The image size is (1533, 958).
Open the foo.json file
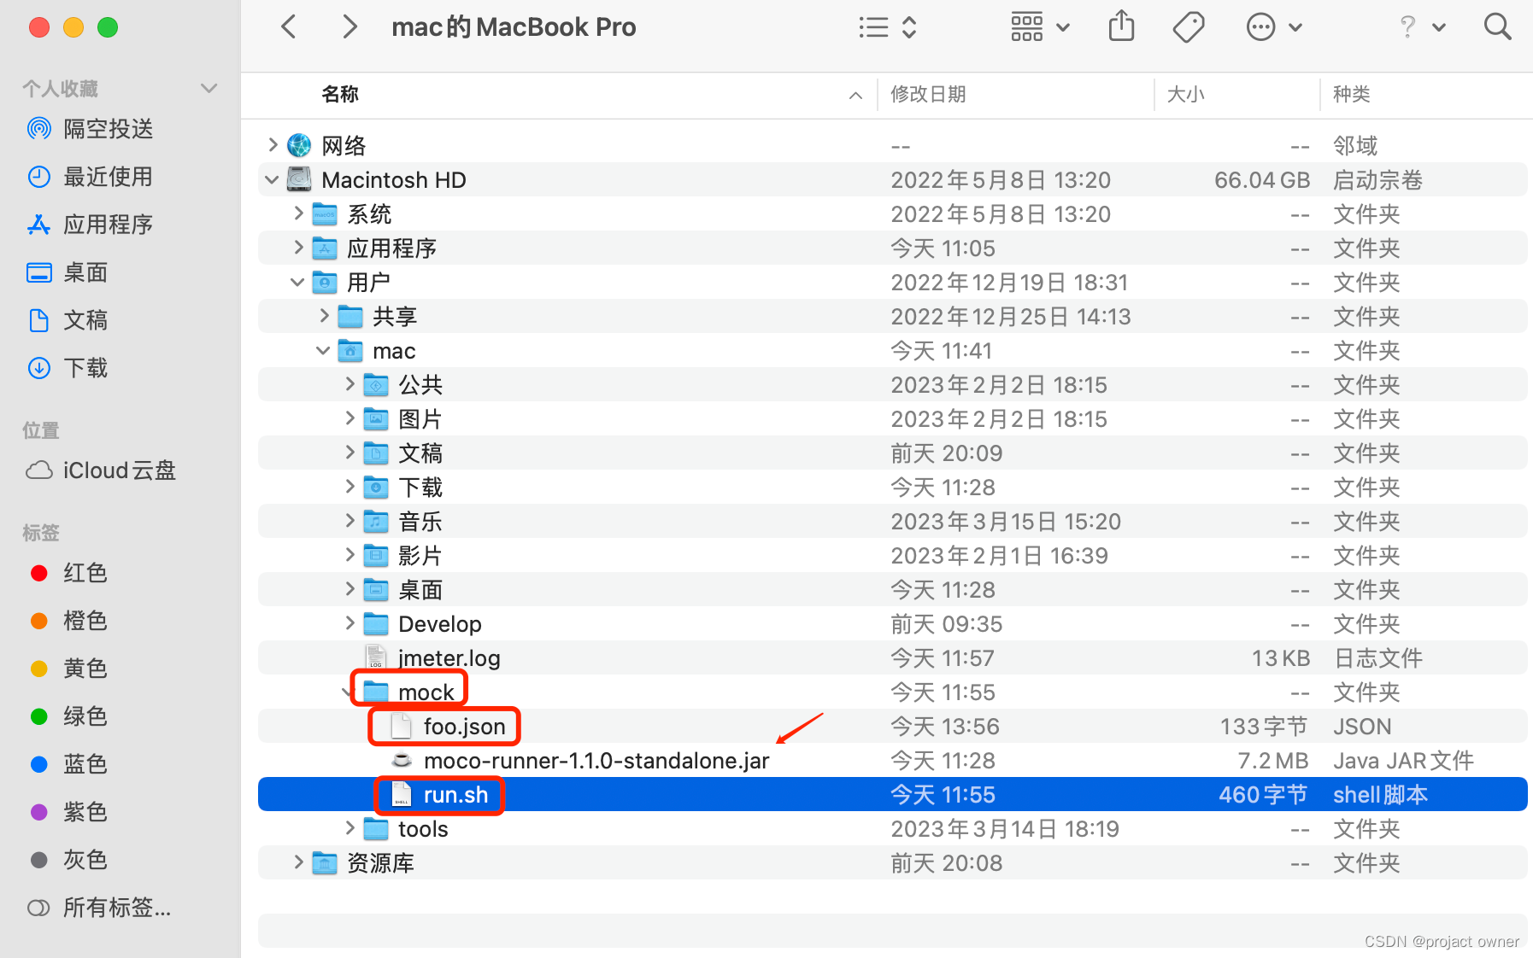(464, 726)
